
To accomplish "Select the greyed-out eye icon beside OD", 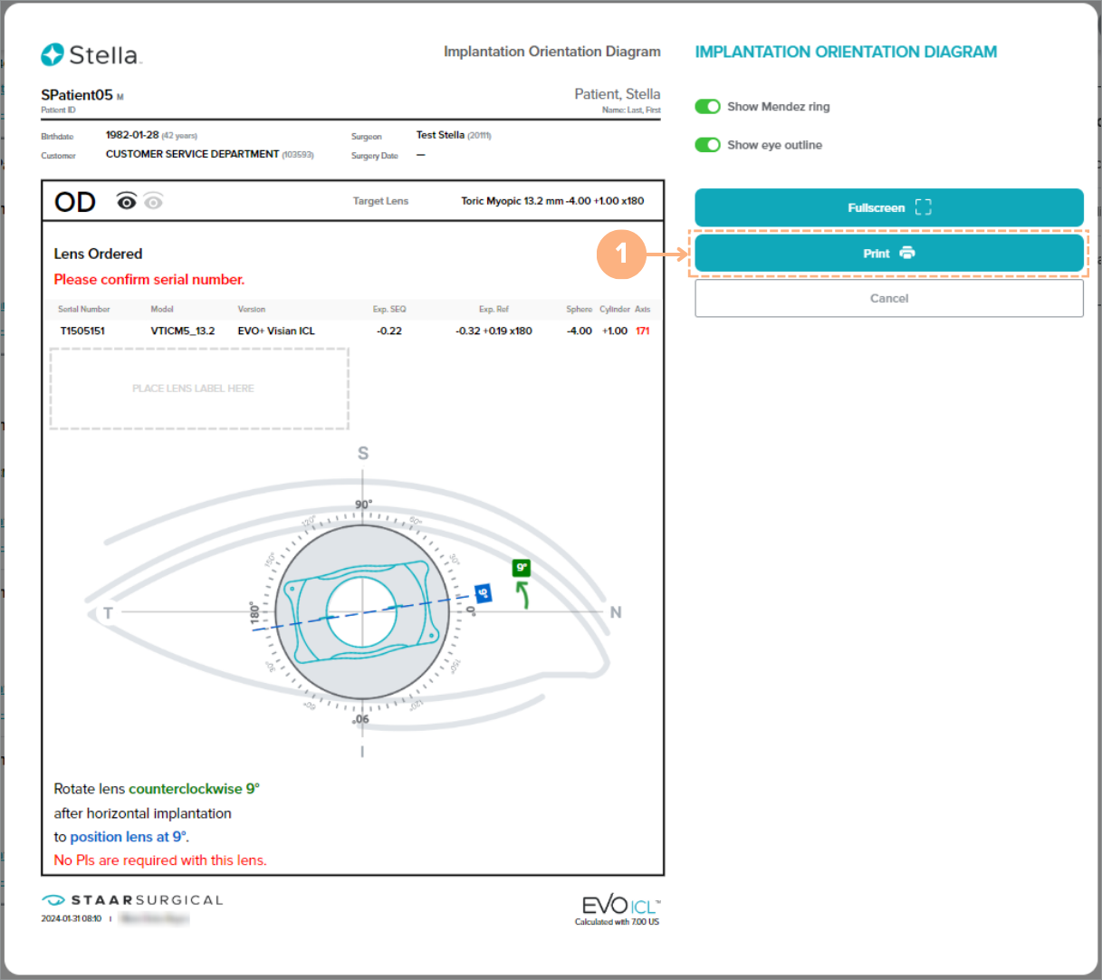I will [154, 201].
